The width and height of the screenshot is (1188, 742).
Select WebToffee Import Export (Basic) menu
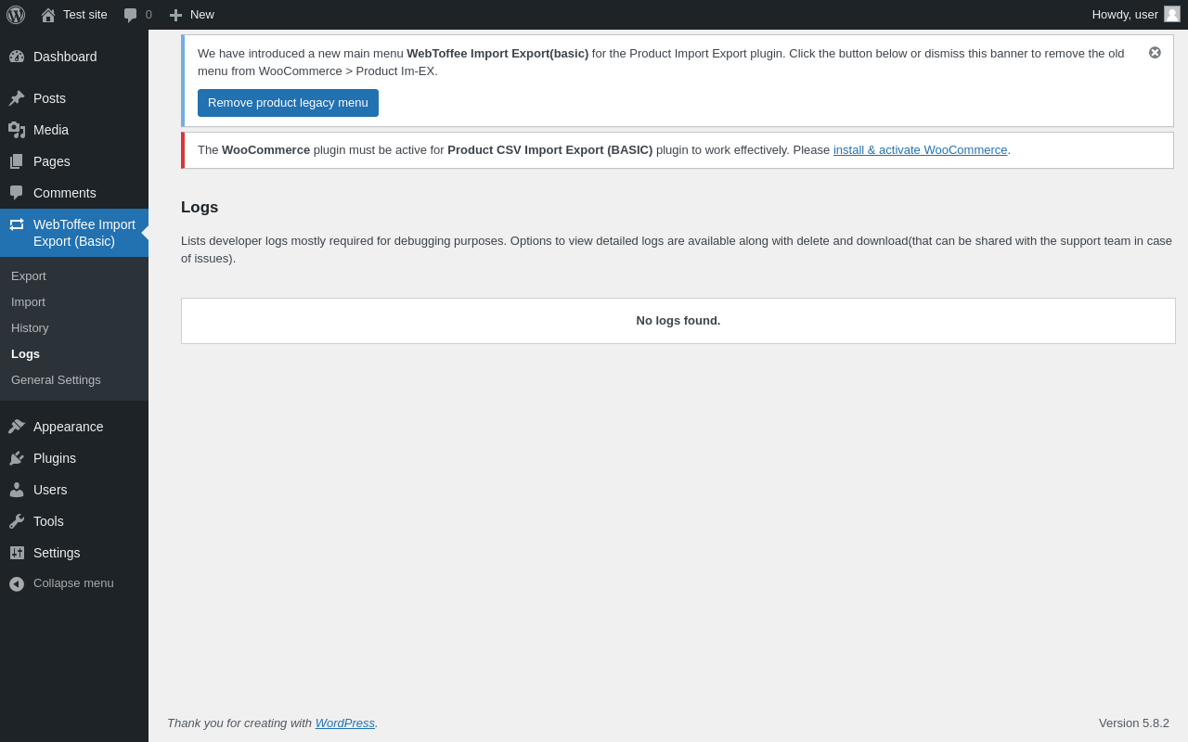click(74, 233)
